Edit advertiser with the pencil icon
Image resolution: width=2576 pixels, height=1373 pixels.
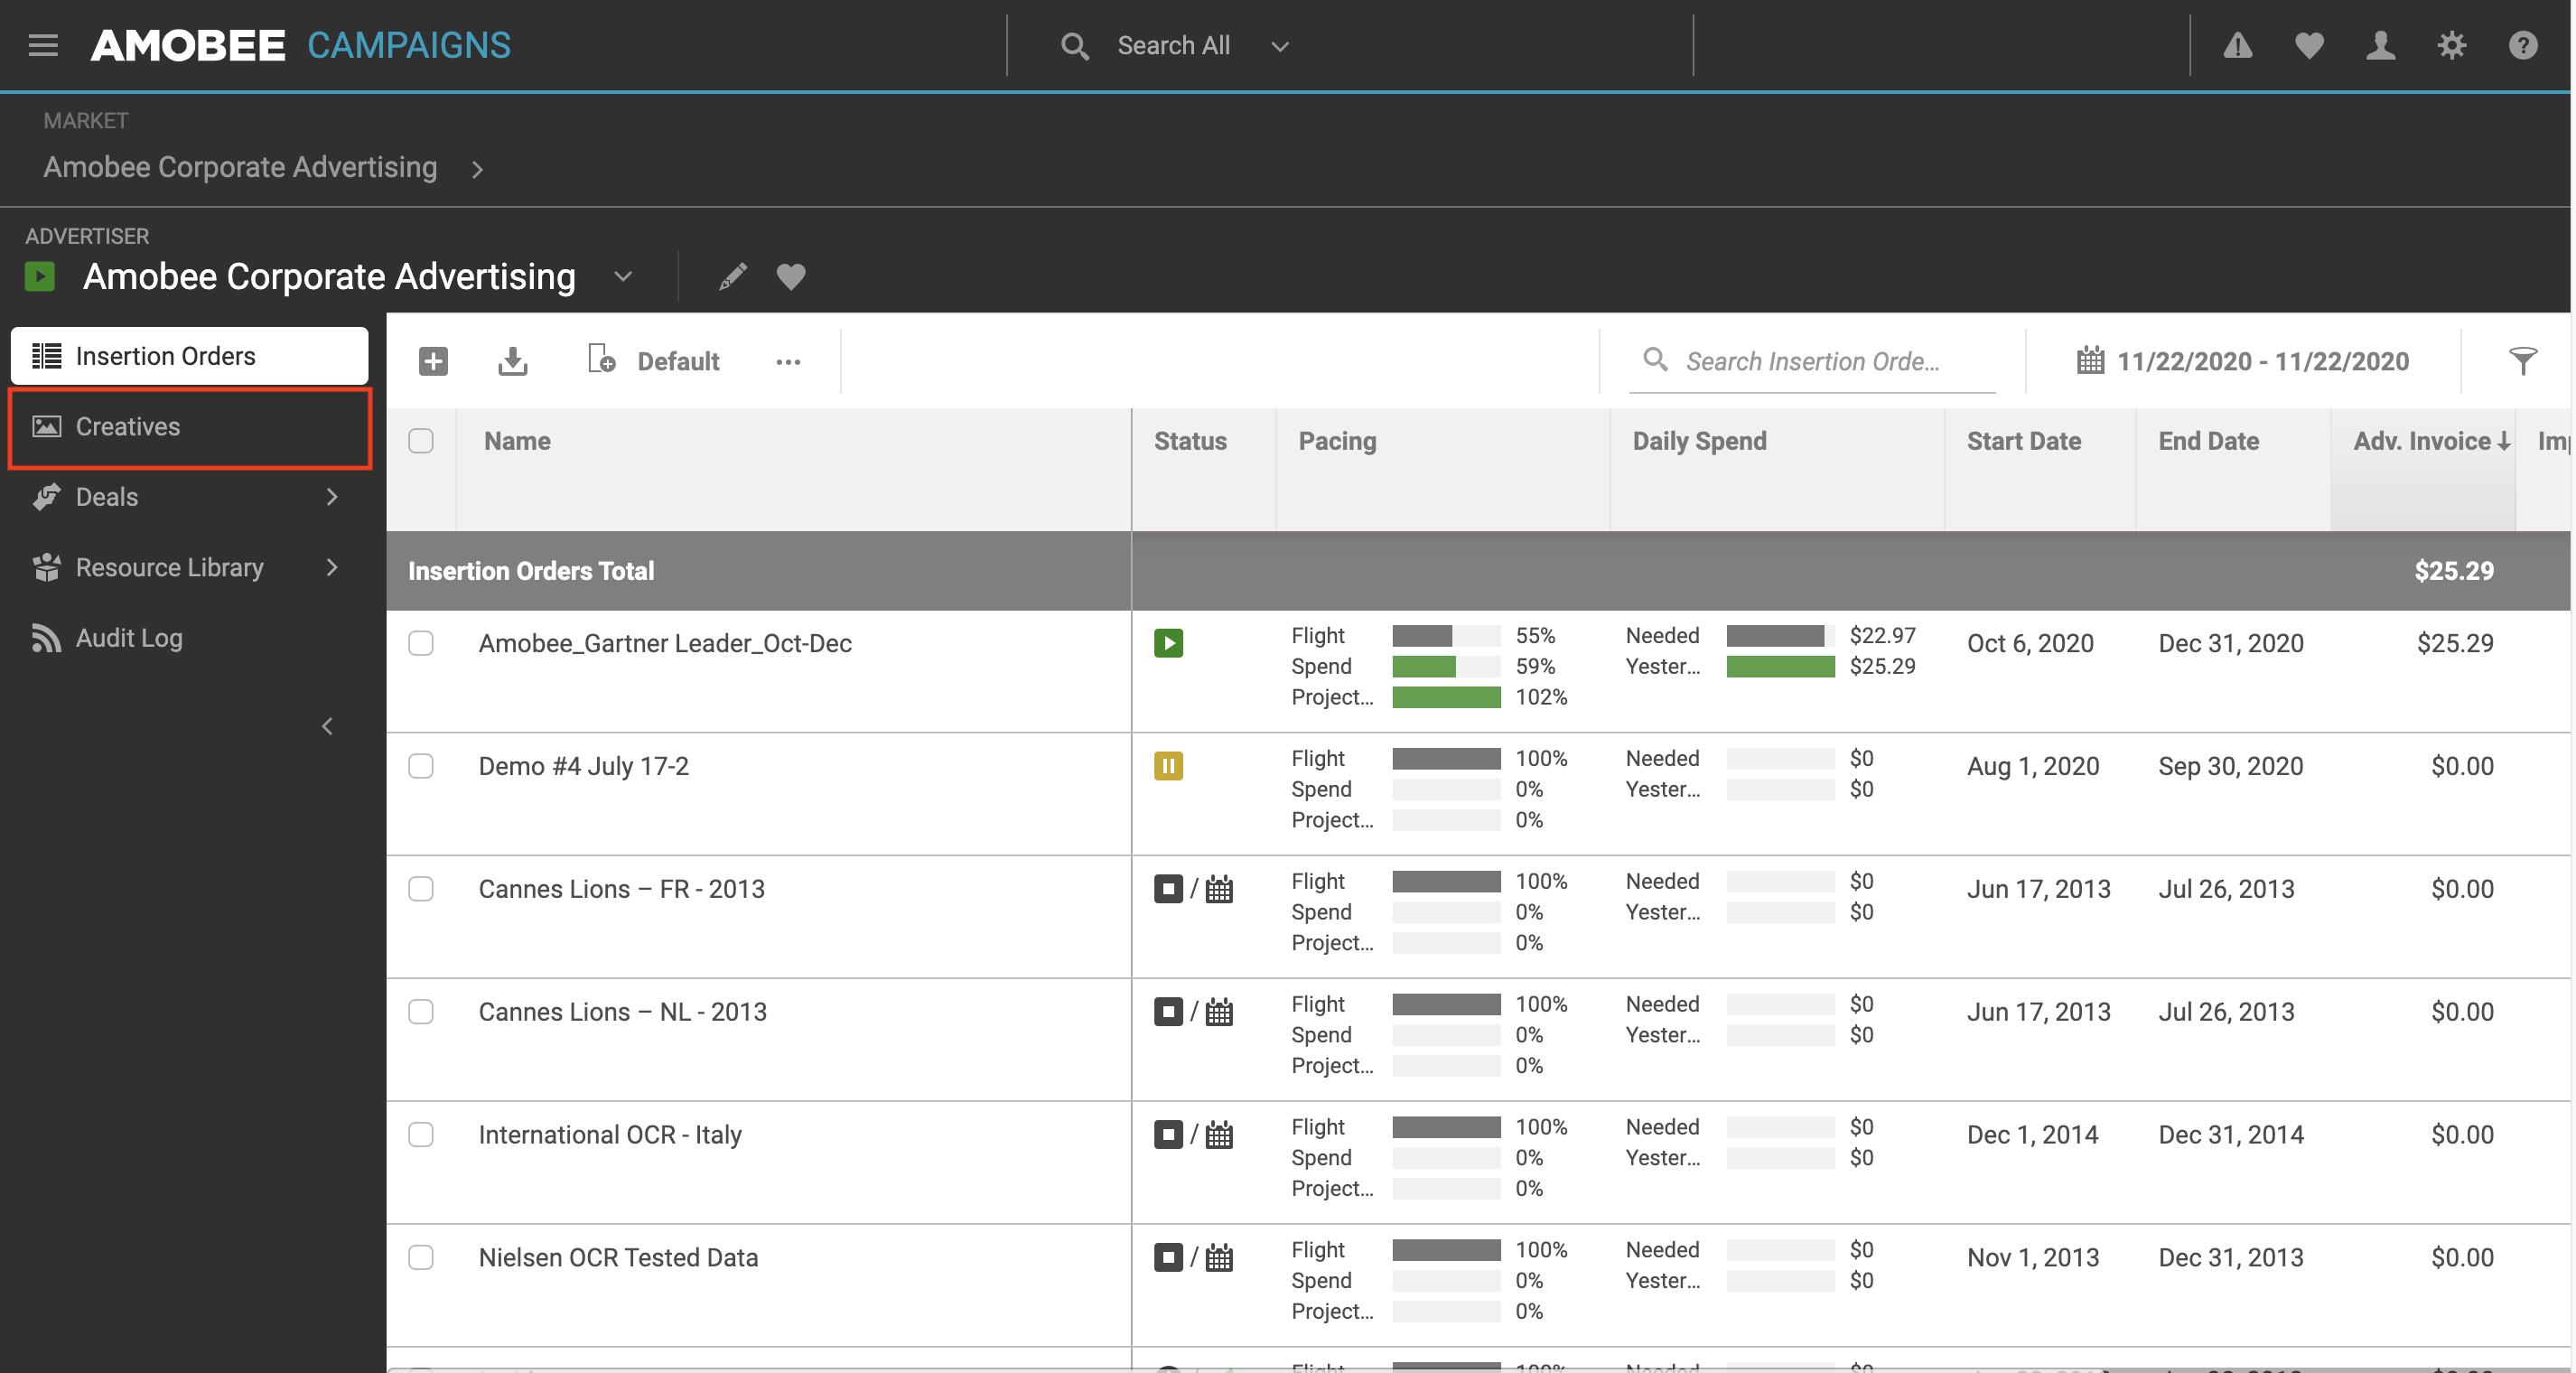pos(733,276)
